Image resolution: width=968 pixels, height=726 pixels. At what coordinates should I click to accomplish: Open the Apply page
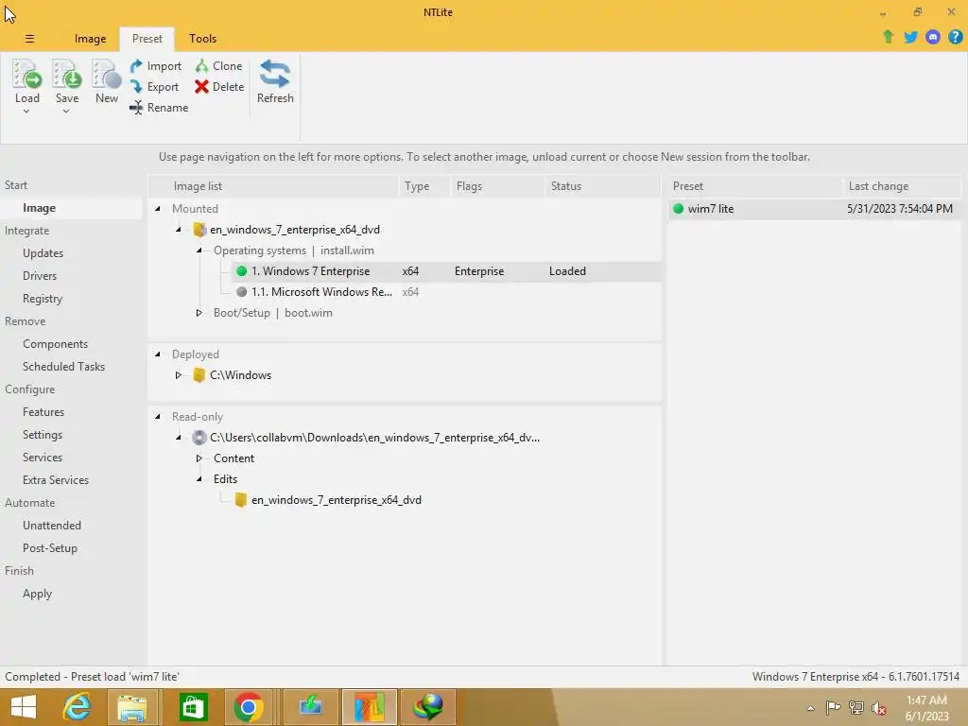tap(38, 594)
